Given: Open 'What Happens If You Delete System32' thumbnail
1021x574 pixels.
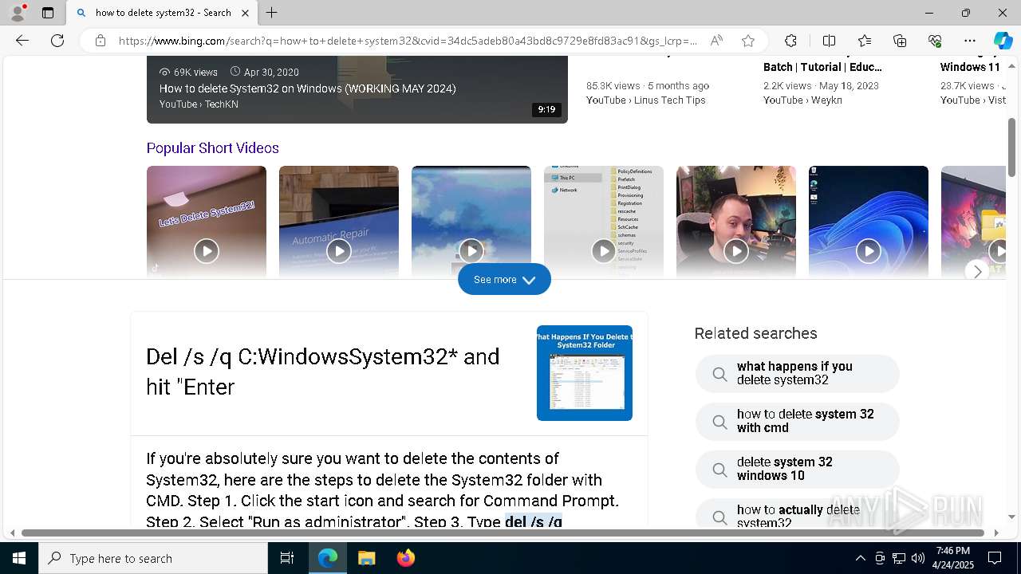Looking at the screenshot, I should coord(585,373).
